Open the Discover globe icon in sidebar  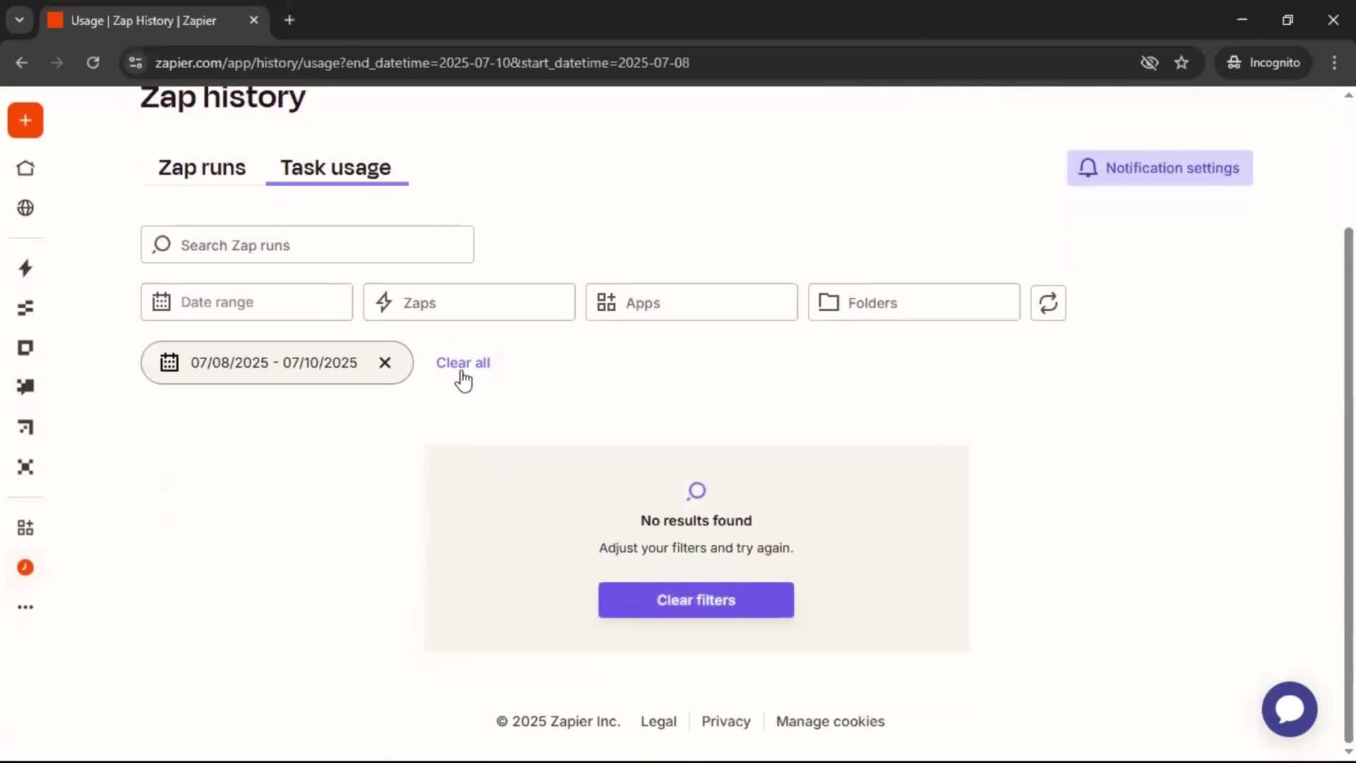[25, 208]
